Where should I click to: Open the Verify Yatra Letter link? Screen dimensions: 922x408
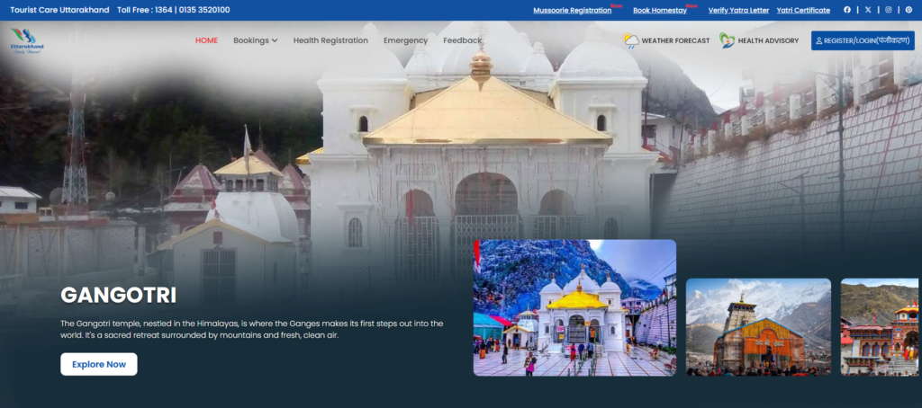[x=738, y=10]
